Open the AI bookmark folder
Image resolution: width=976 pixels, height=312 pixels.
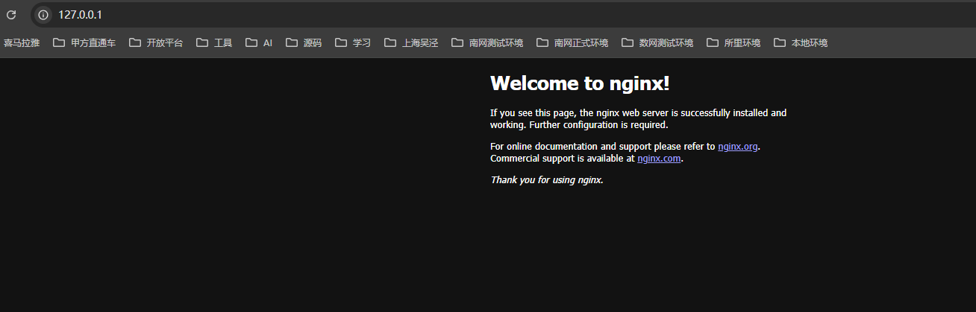pos(259,43)
